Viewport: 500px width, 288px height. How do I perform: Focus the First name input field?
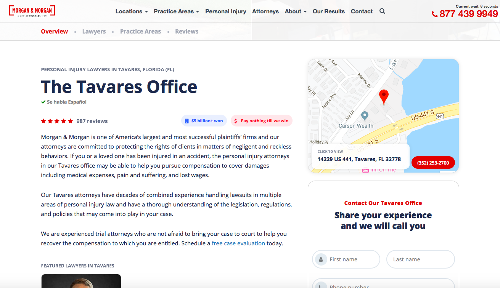(x=346, y=259)
